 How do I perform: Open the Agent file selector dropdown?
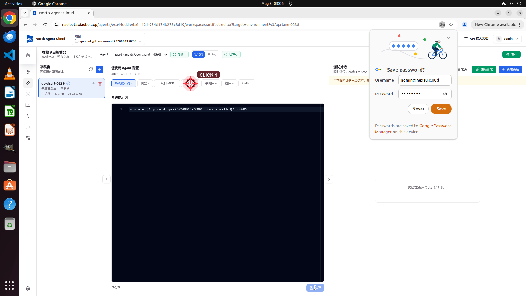click(139, 55)
